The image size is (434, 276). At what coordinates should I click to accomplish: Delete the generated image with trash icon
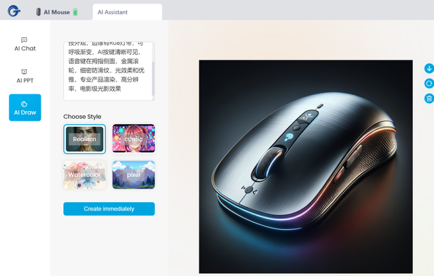point(429,98)
